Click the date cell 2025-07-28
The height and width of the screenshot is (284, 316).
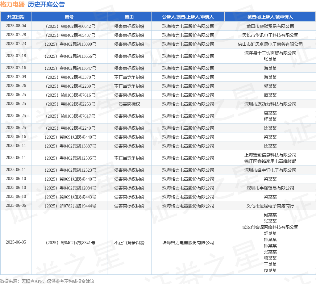click(16, 35)
